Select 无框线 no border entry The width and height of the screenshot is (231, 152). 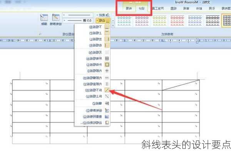pos(92,52)
